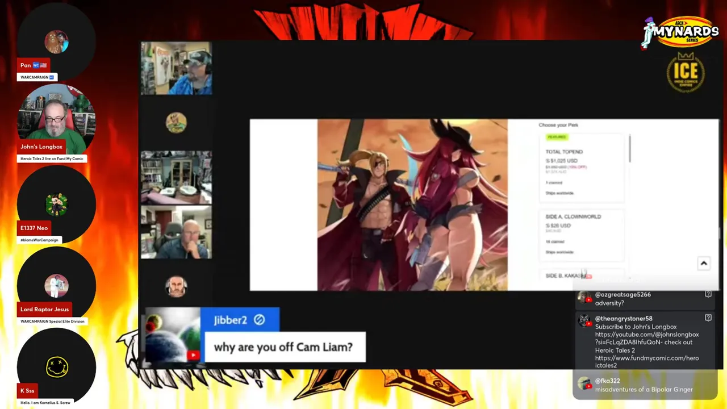This screenshot has height=409, width=727.
Task: Open the youtube.com/@johnslongbox link
Action: pyautogui.click(x=647, y=339)
